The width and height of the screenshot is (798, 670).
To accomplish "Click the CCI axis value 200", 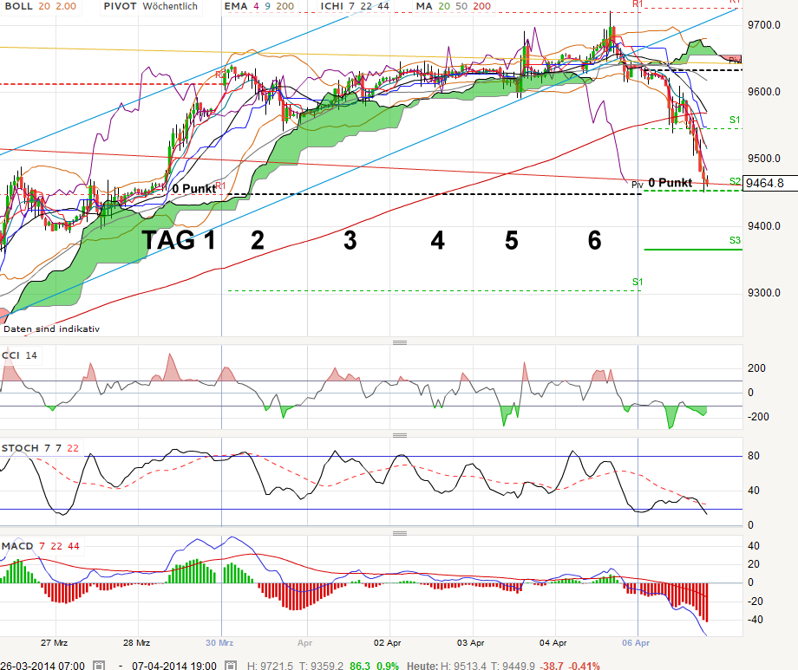I will point(756,368).
